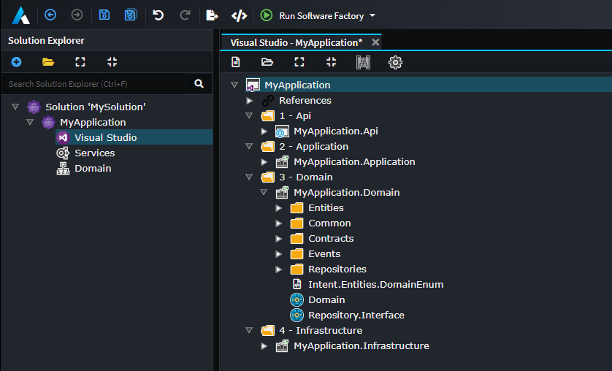Select MyApplication.Api project
The width and height of the screenshot is (612, 371).
click(x=336, y=131)
